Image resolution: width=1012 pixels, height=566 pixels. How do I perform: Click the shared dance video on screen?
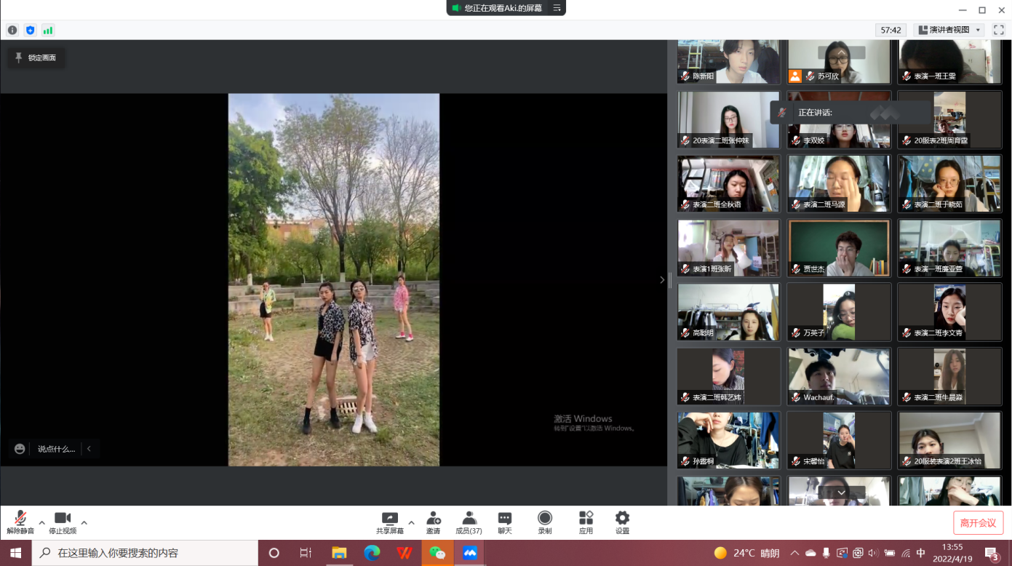(334, 279)
